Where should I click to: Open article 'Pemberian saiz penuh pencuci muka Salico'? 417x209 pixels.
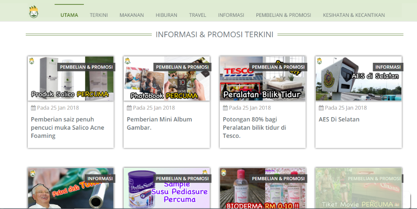(x=67, y=128)
